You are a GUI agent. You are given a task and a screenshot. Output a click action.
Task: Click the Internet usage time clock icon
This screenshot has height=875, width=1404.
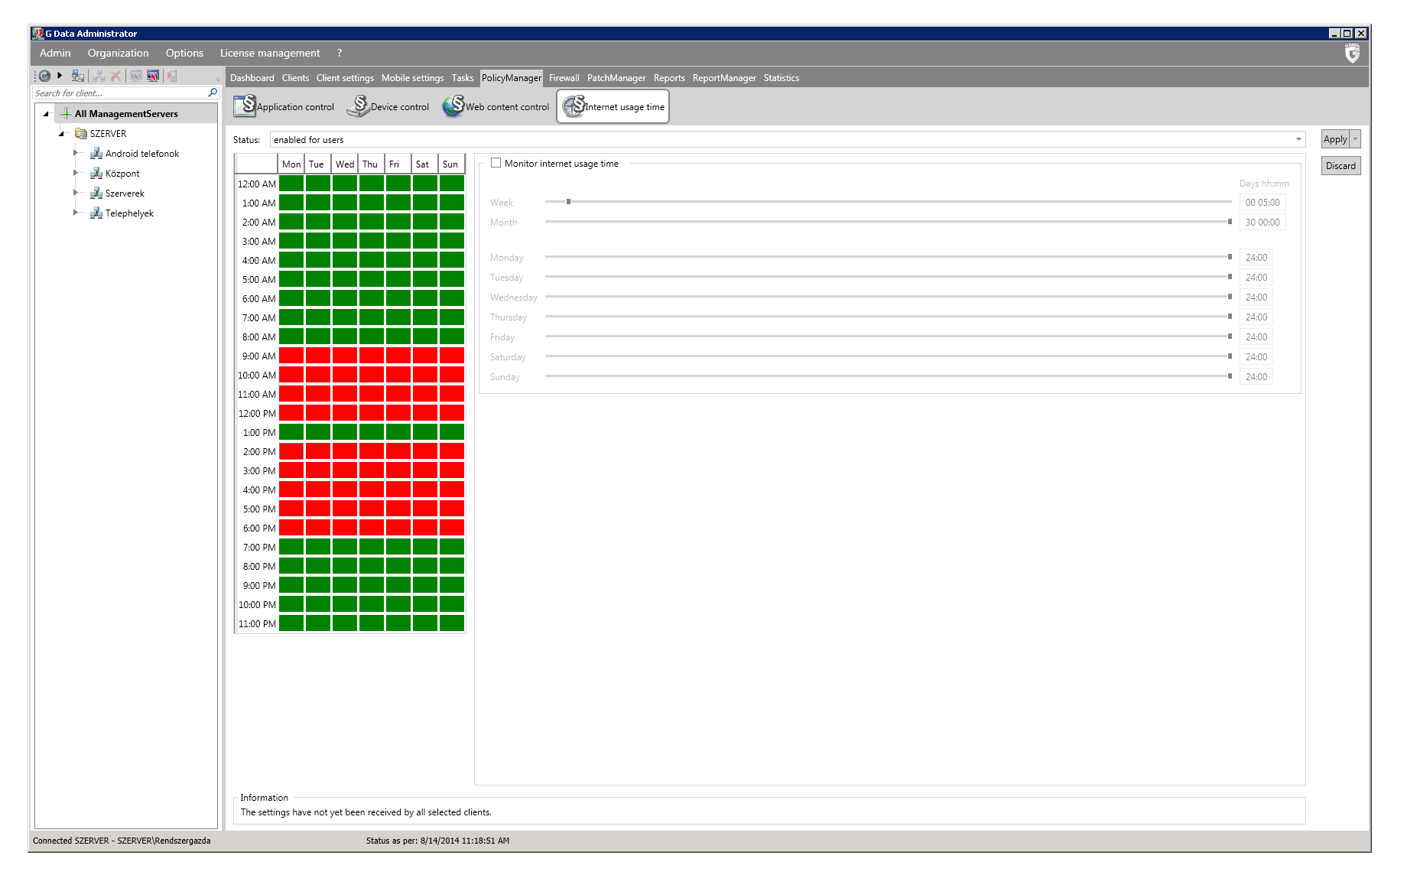pos(574,106)
